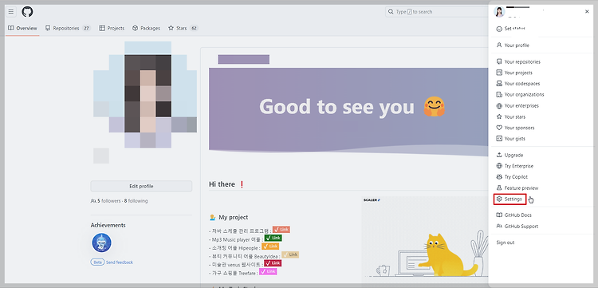Viewport: 598px width, 288px height.
Task: Click the Copilot icon in menu
Action: coord(499,177)
